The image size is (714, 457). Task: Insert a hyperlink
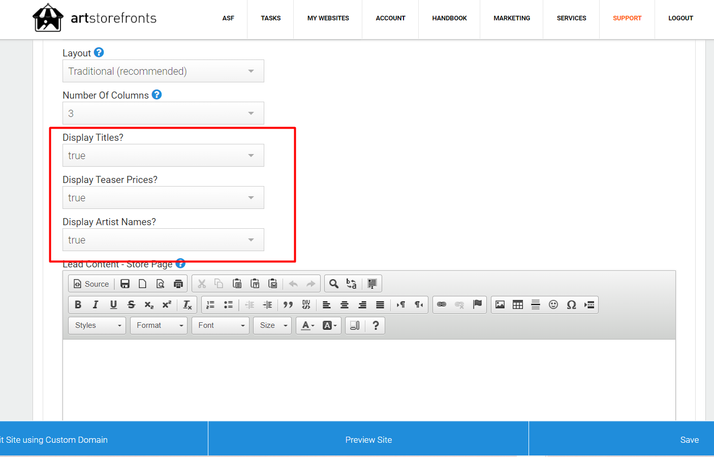pyautogui.click(x=442, y=304)
